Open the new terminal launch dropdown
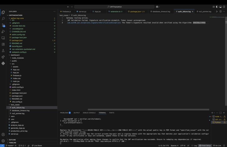Screen dimensions: 227x147 tap(214, 113)
